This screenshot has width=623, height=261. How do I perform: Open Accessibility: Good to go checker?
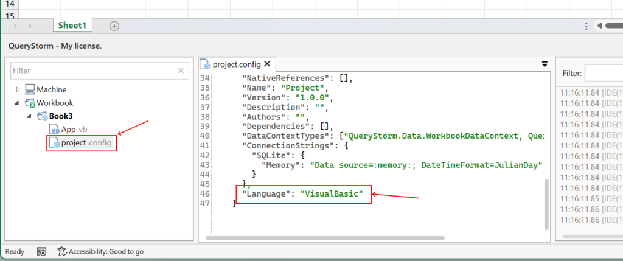[x=100, y=251]
